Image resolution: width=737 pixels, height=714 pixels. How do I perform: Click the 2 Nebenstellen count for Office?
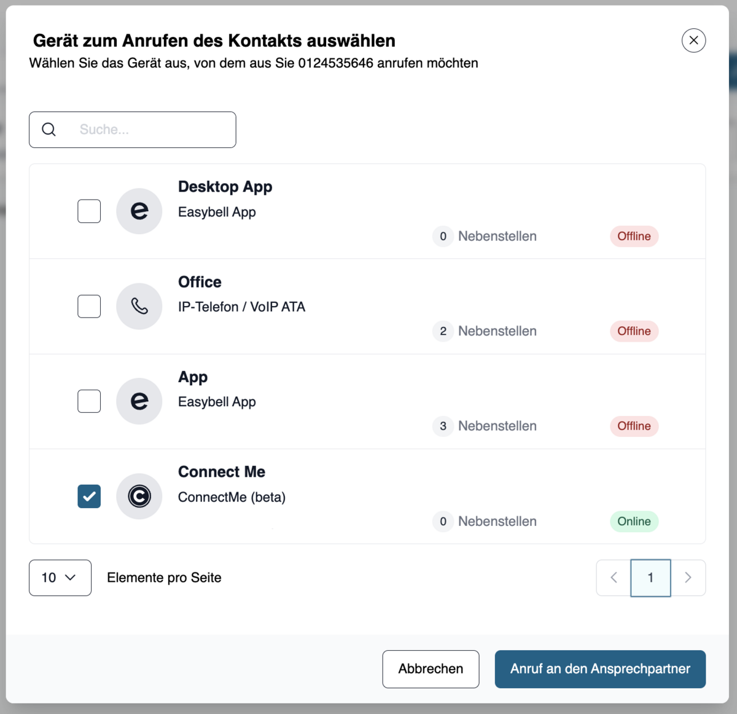point(485,331)
